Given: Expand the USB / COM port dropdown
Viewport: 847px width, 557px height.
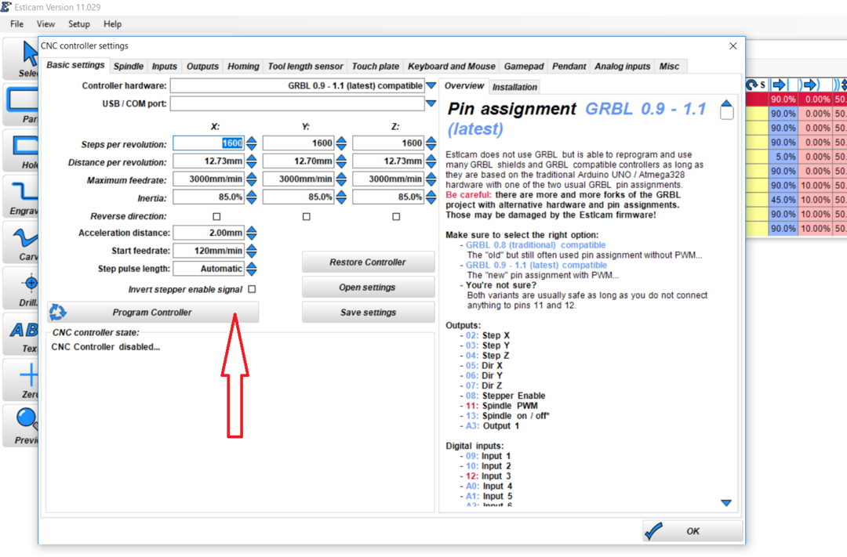Looking at the screenshot, I should [x=431, y=103].
